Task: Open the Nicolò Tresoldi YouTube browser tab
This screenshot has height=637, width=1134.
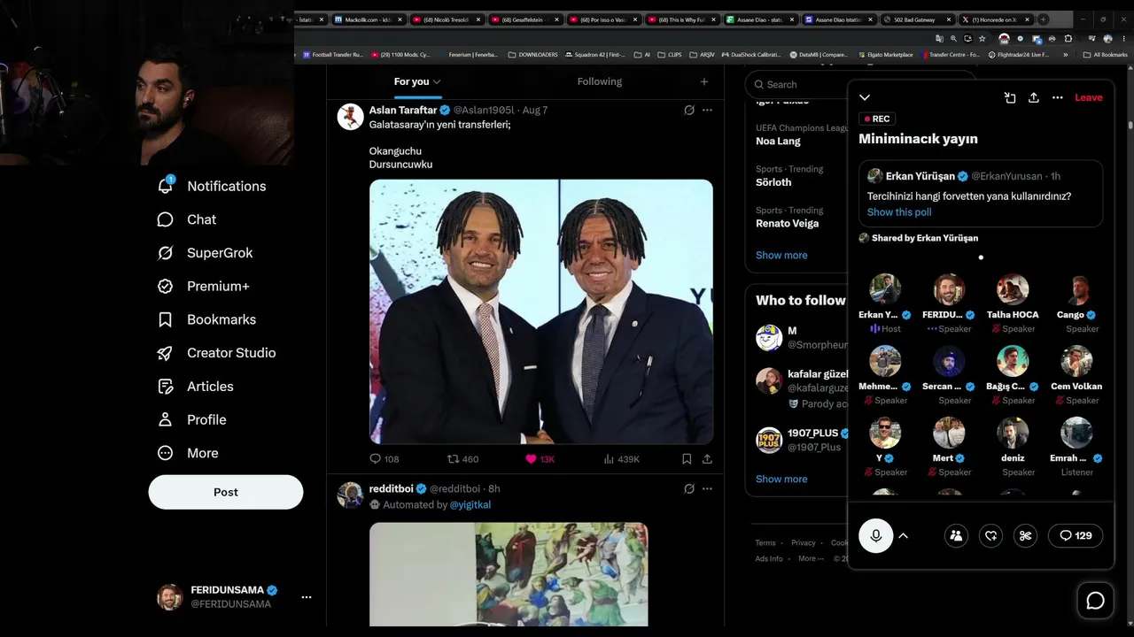Action: pos(447,19)
